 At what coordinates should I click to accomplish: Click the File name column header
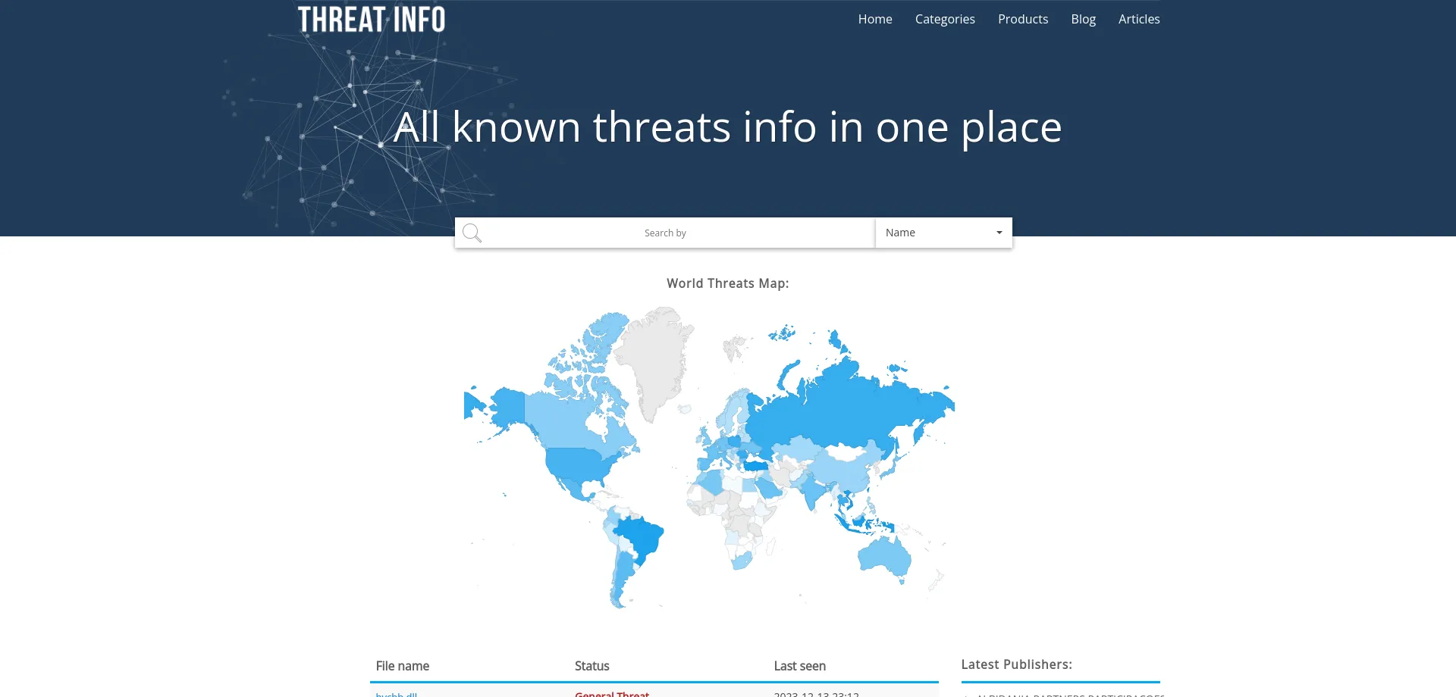402,666
